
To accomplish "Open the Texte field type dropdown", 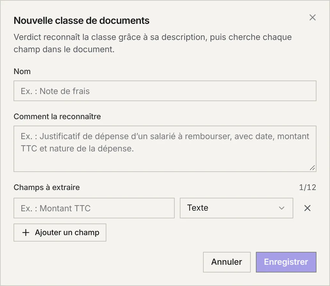I will point(236,208).
